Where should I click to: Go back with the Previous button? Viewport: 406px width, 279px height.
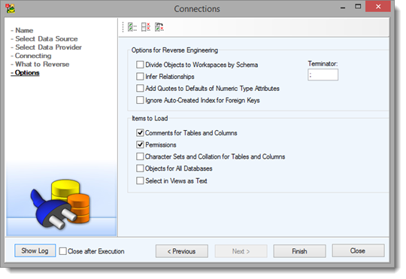pyautogui.click(x=182, y=251)
